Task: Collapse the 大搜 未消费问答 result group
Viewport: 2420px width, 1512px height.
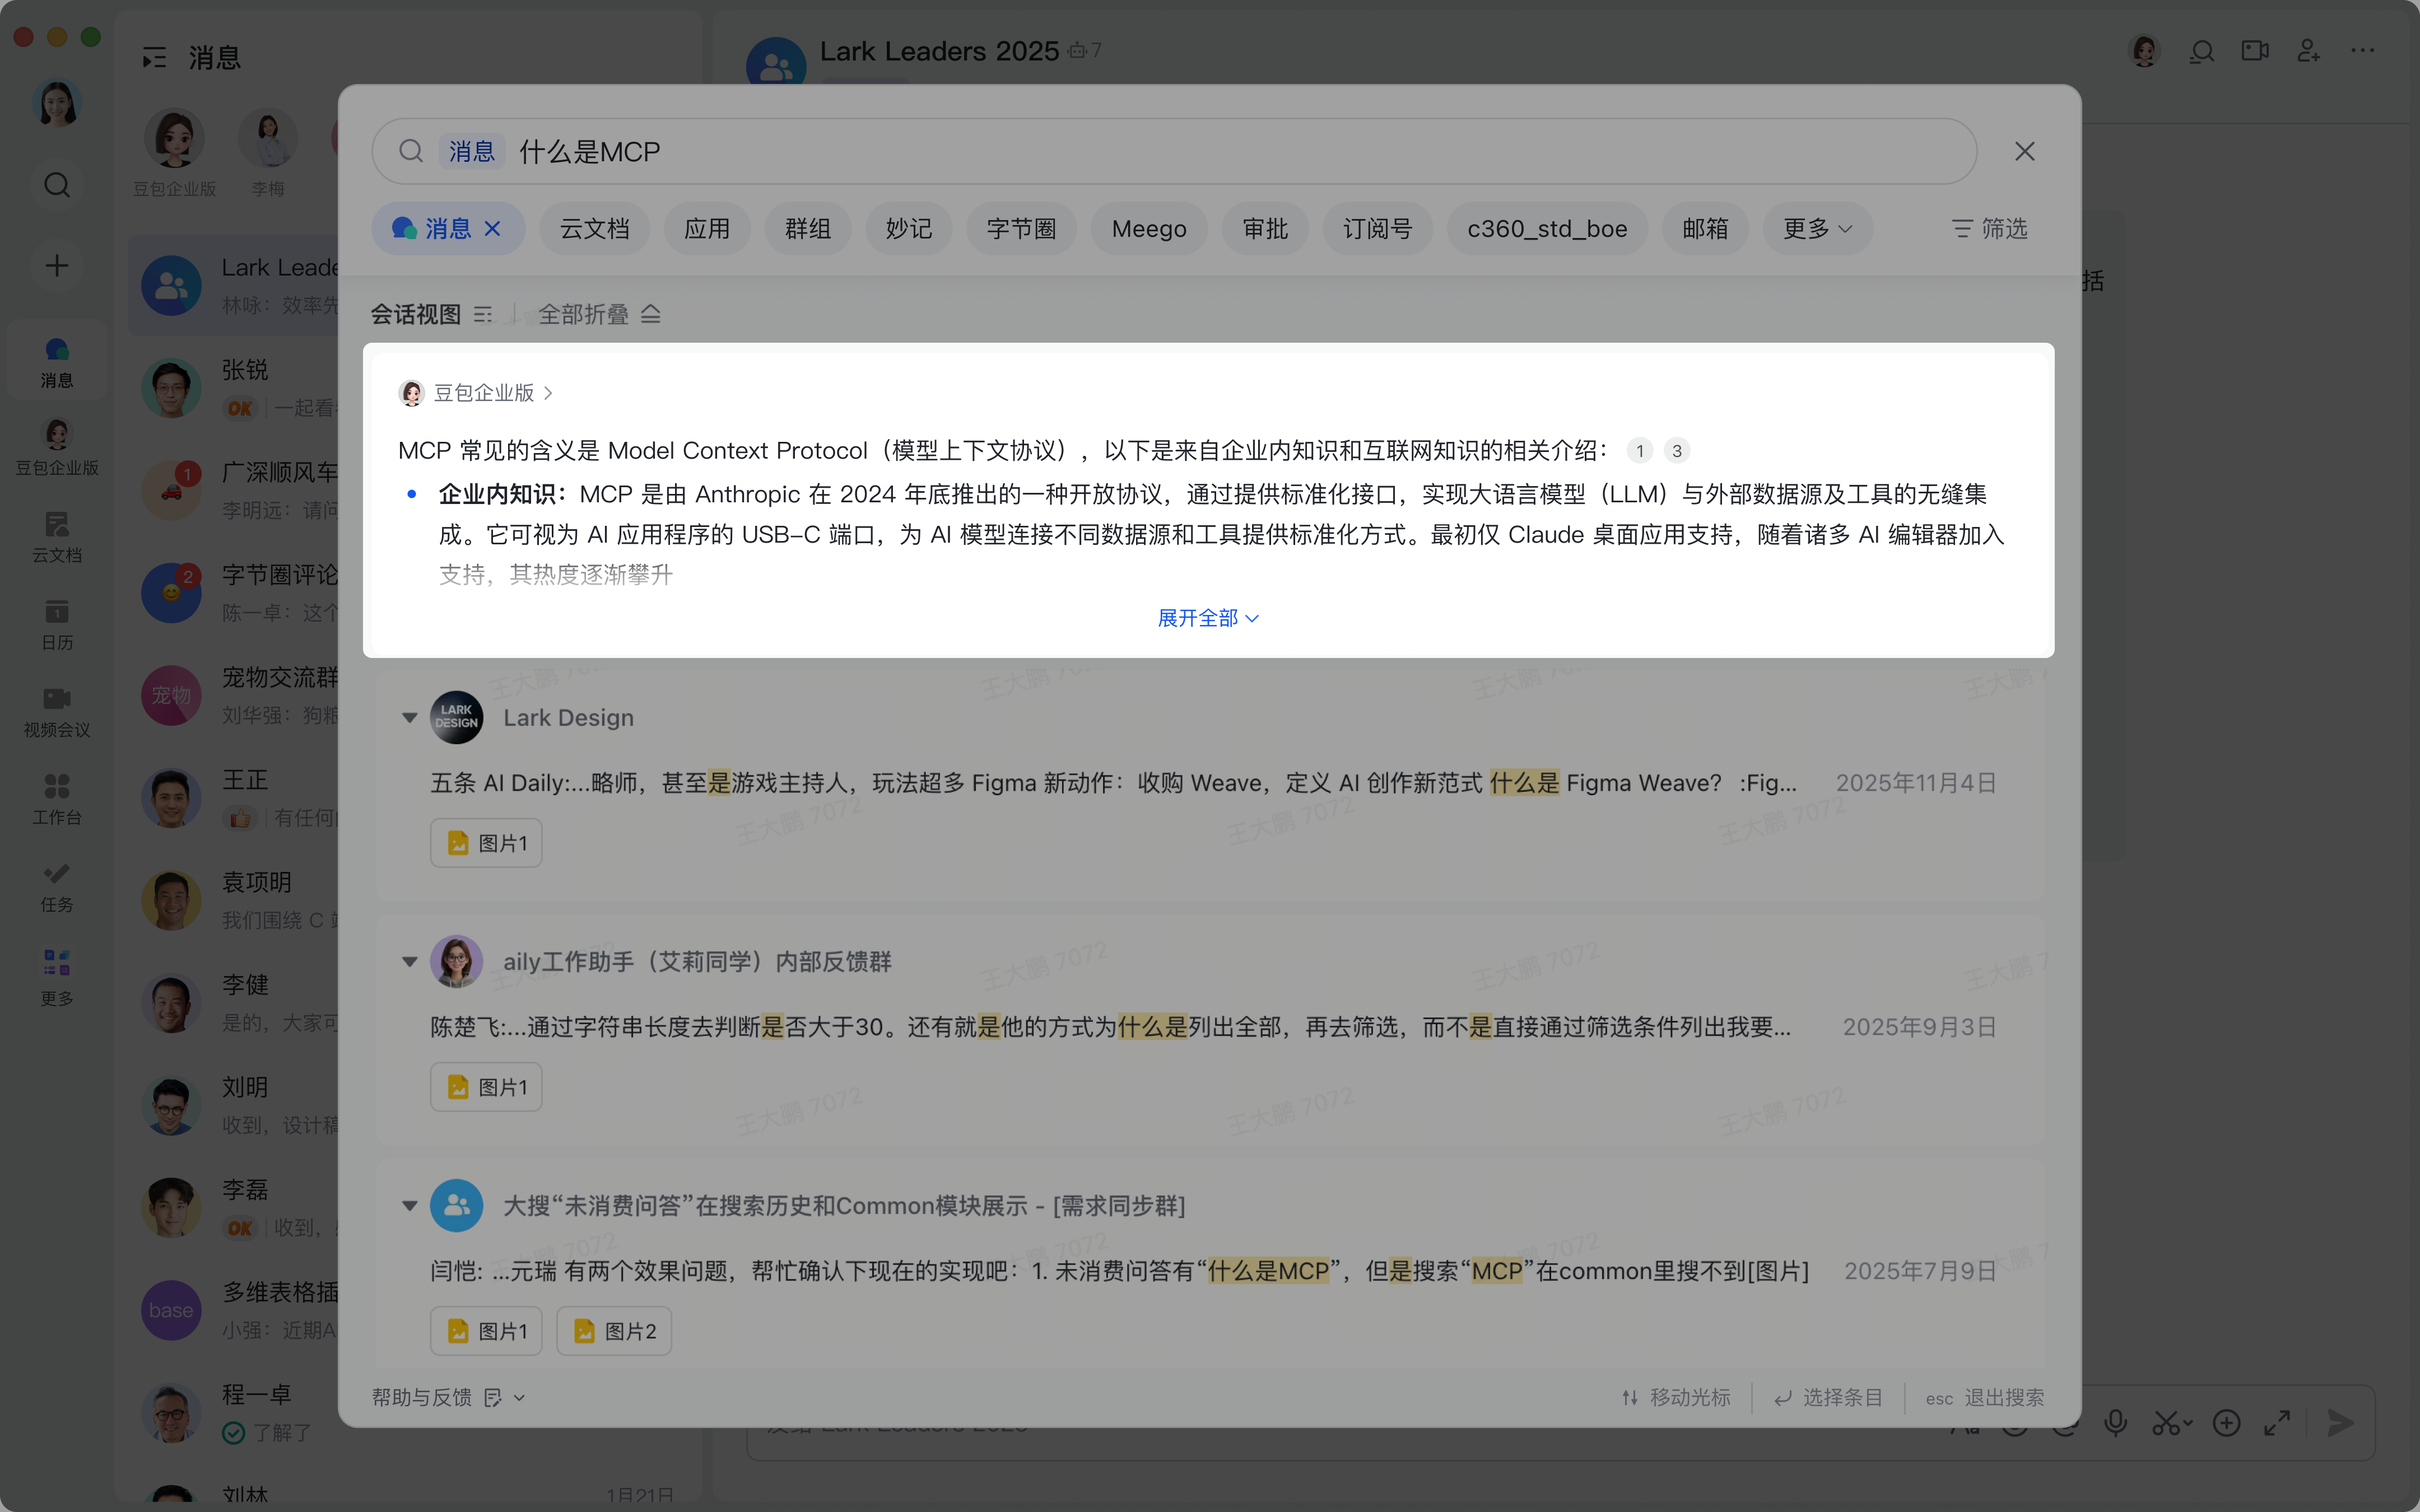Action: (409, 1206)
